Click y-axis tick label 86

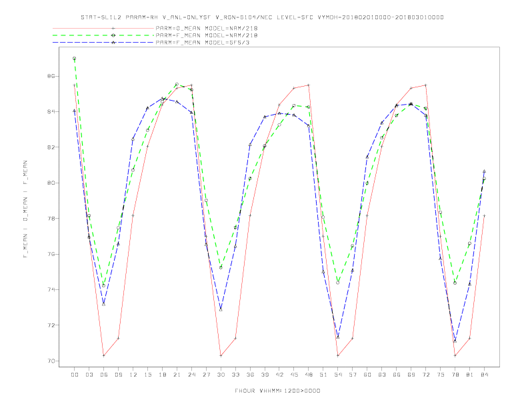point(51,76)
